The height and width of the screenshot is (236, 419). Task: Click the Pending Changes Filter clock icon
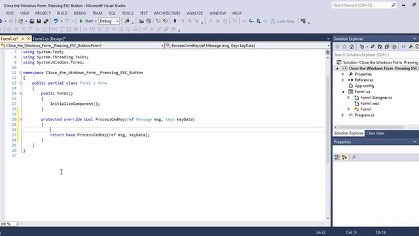pos(362,47)
